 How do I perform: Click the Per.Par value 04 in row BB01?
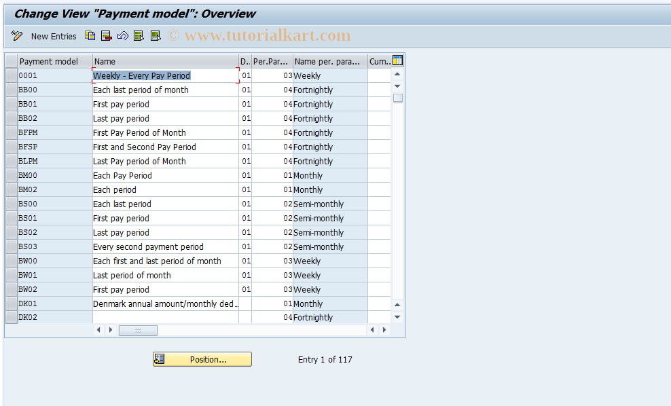[x=272, y=104]
